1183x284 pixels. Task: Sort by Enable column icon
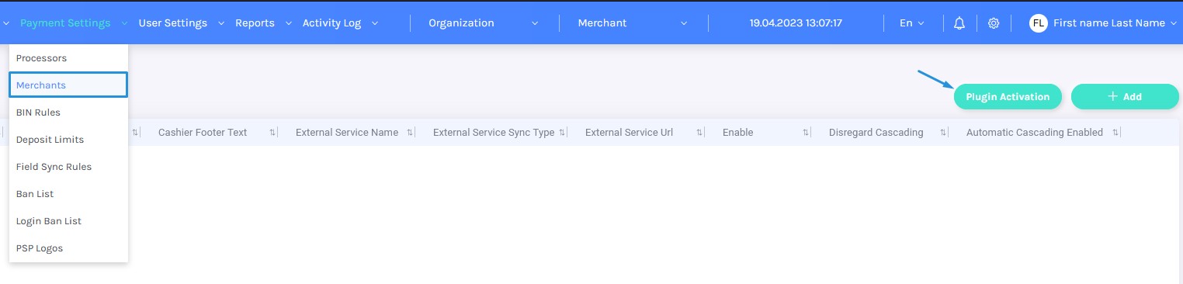806,133
